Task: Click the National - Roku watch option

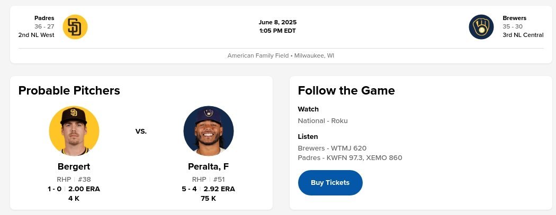Action: point(322,120)
